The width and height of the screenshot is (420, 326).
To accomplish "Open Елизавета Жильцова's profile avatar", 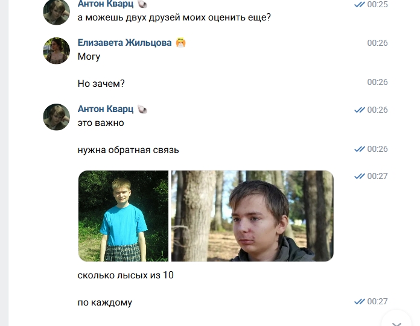I will pyautogui.click(x=56, y=51).
